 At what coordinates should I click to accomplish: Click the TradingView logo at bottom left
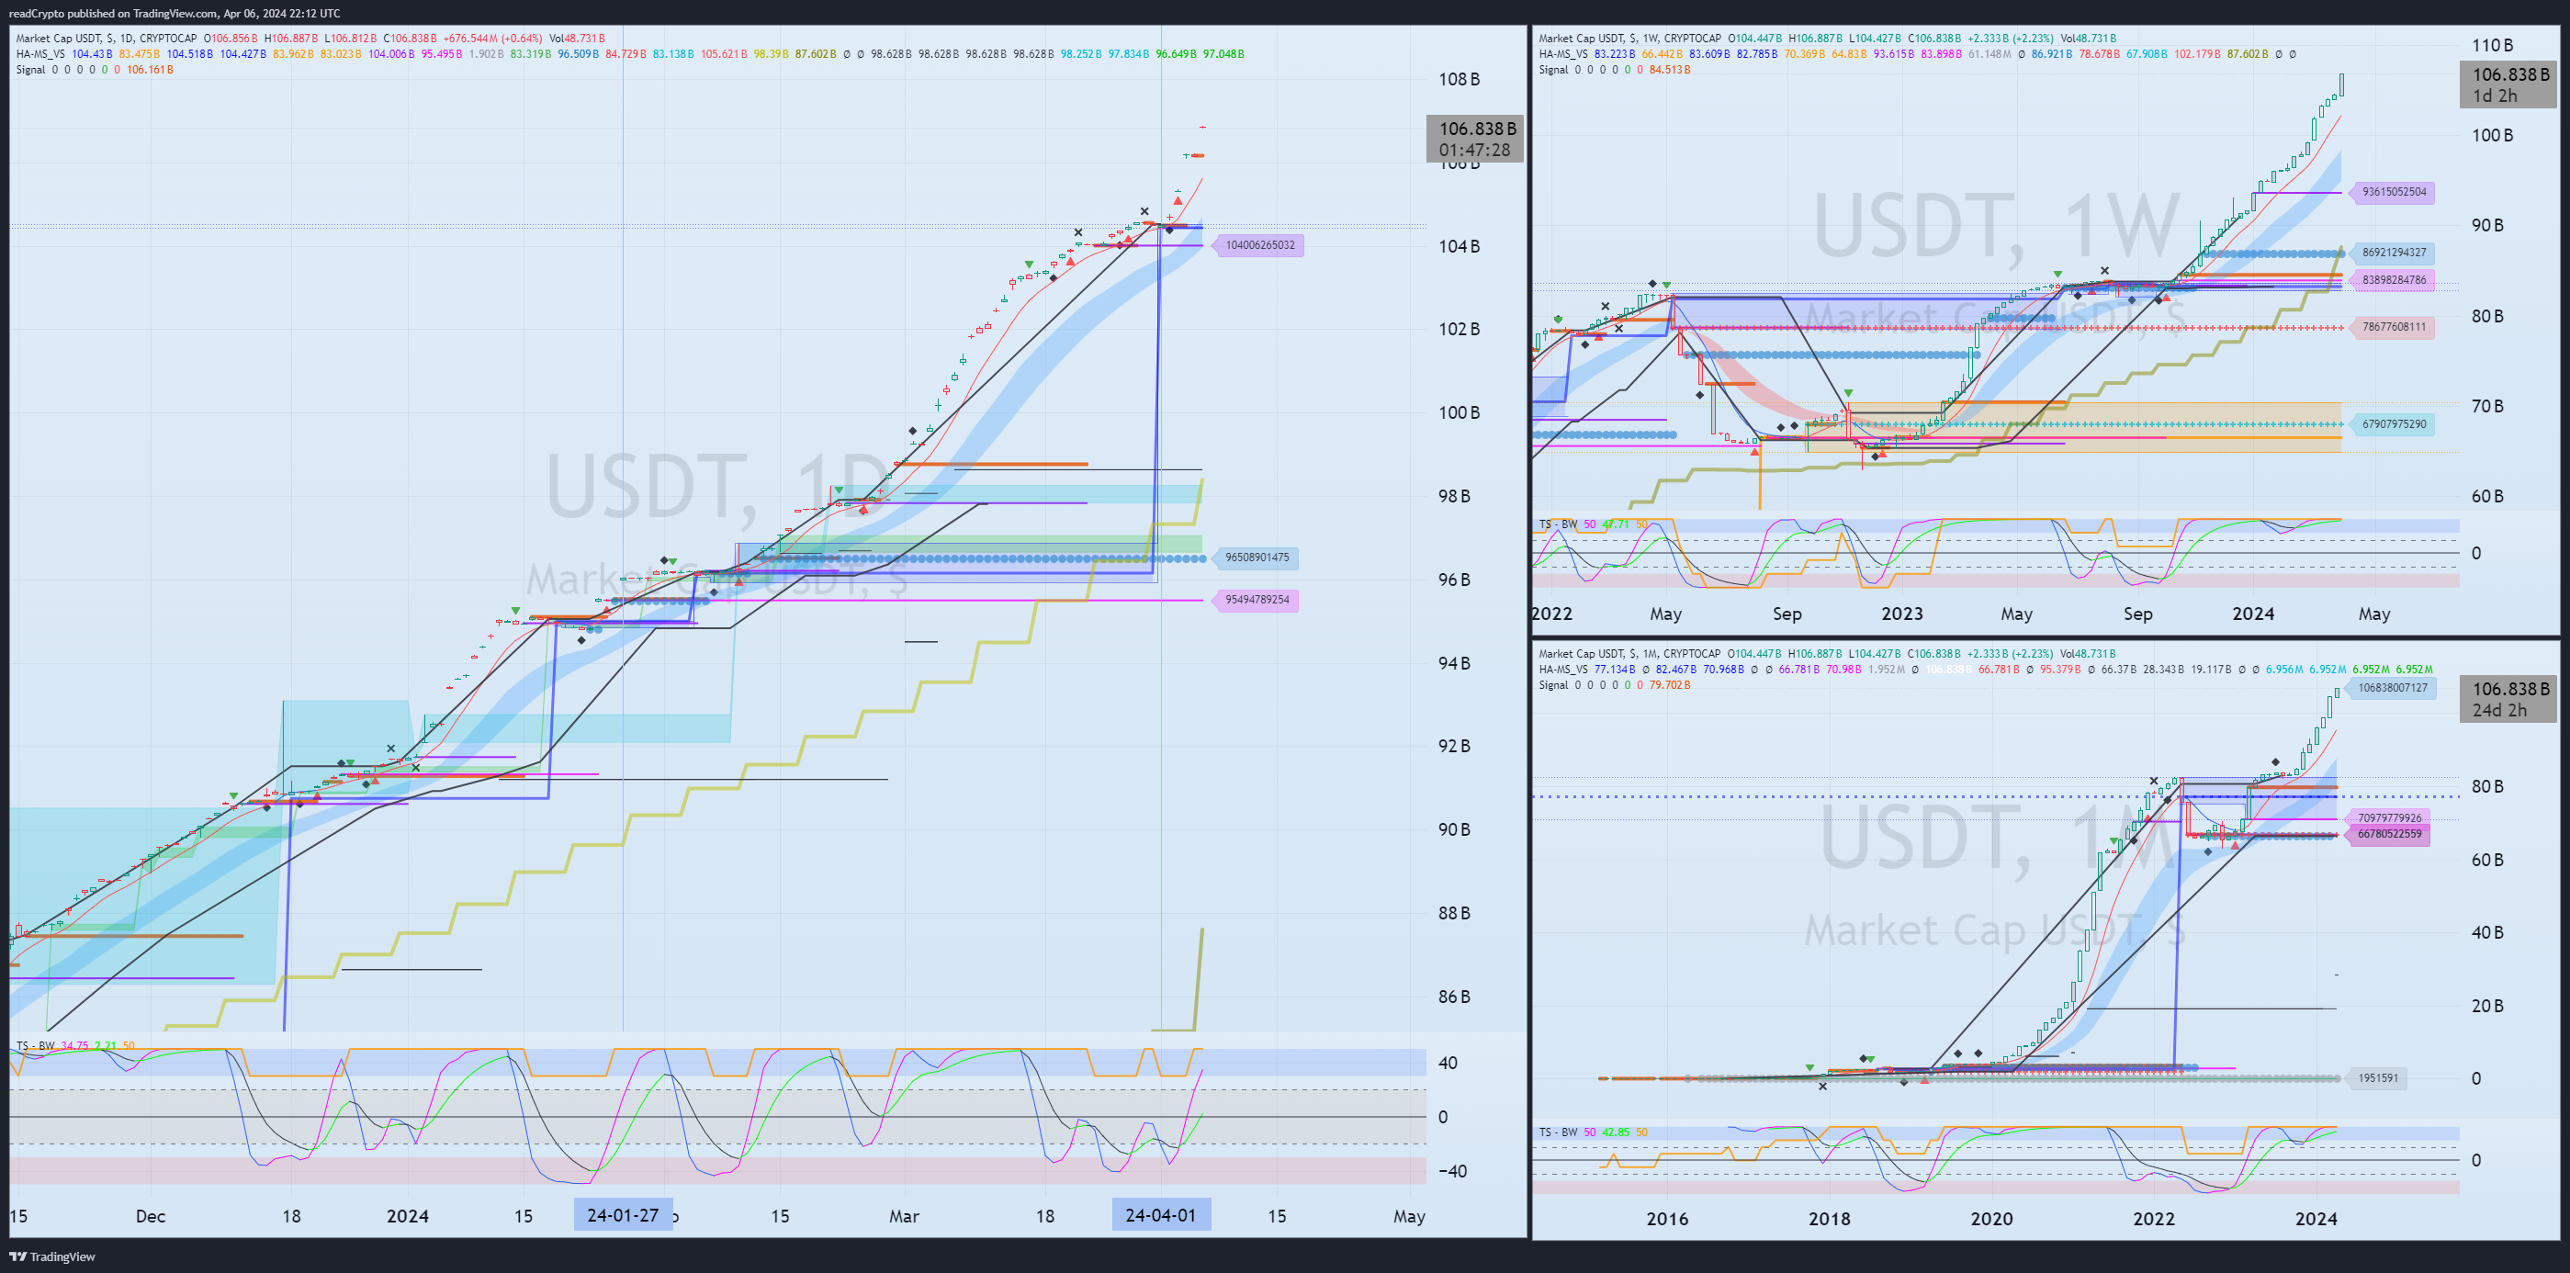pyautogui.click(x=51, y=1256)
